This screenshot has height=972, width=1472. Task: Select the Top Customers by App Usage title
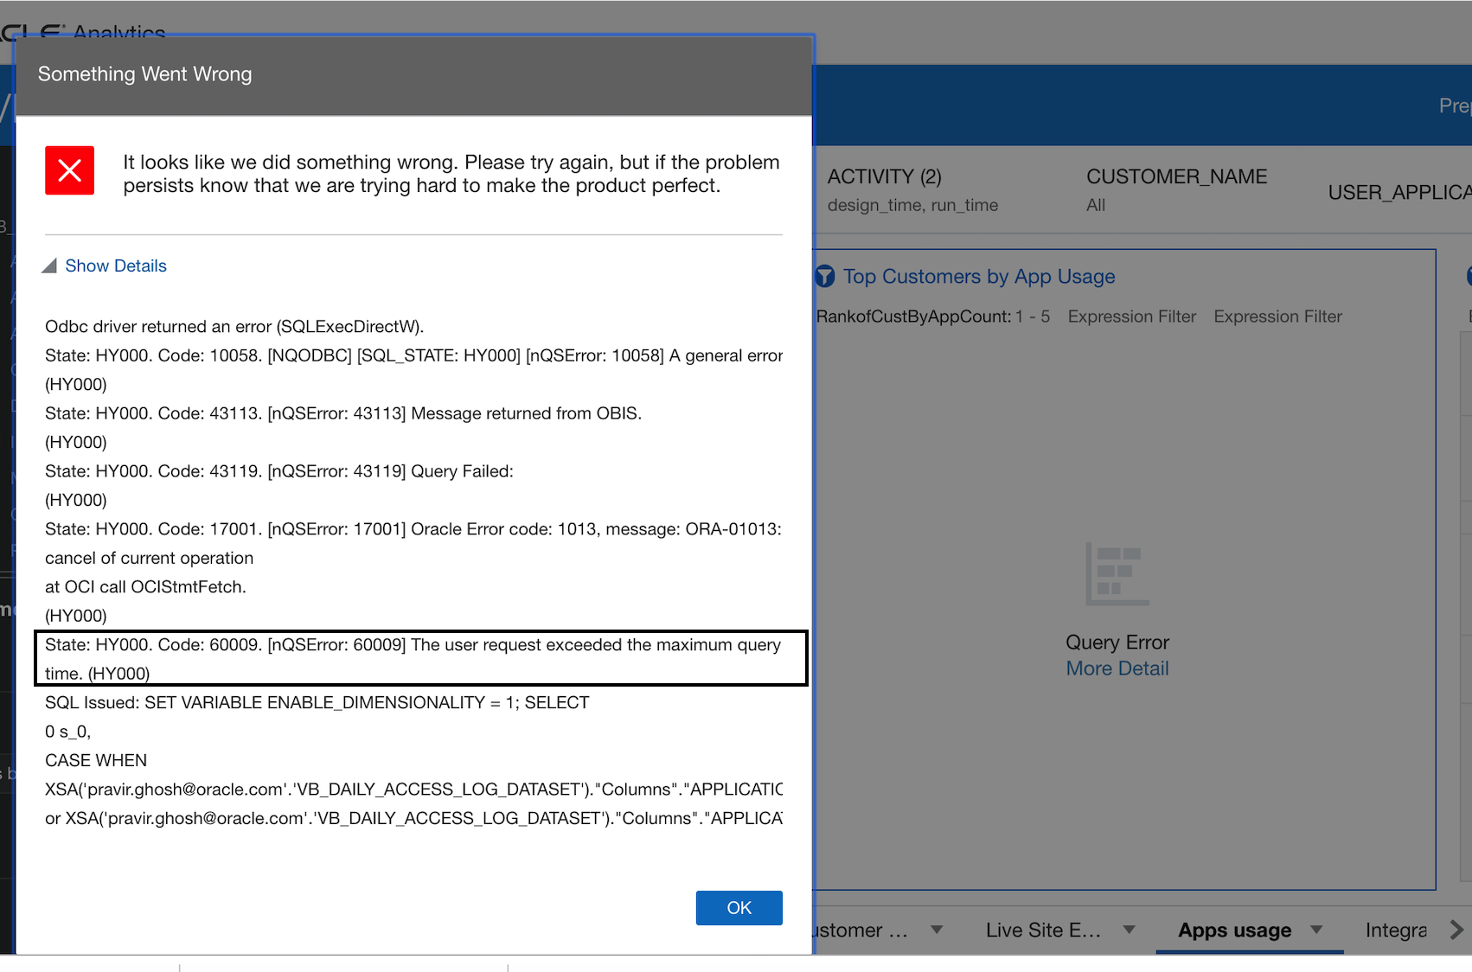[979, 277]
